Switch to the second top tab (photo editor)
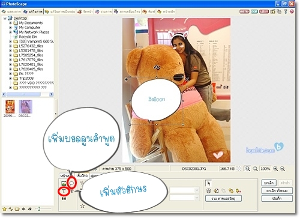The width and height of the screenshot is (300, 218). coord(33,11)
